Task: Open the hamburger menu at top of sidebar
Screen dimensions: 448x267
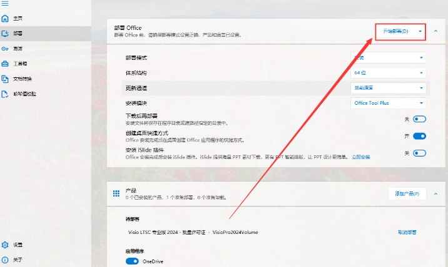Action: pos(6,4)
